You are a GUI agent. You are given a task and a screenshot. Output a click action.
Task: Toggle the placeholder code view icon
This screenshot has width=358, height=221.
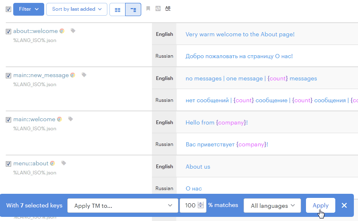158,9
